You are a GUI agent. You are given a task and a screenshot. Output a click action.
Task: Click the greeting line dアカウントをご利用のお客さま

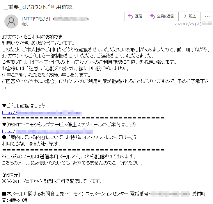(32, 37)
